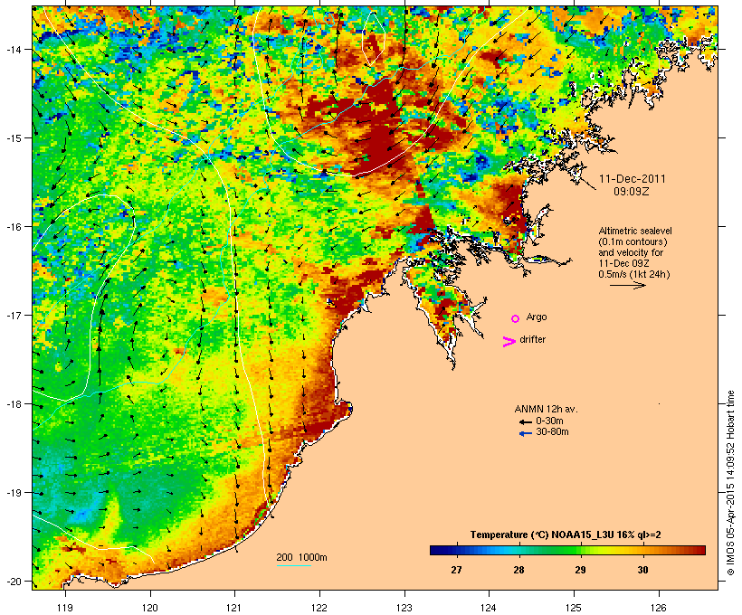
Task: Click latitude axis label -15
Action: coord(14,138)
